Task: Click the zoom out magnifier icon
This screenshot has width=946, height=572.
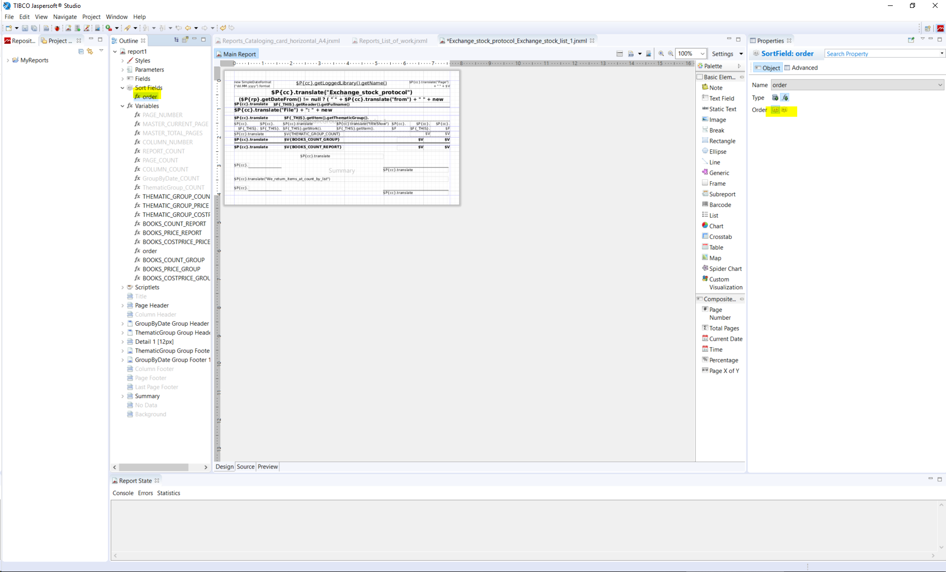Action: point(671,54)
